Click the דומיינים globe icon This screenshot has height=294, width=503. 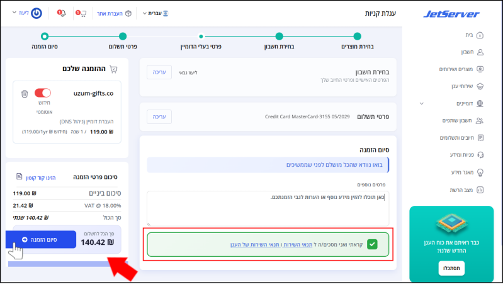click(x=480, y=103)
